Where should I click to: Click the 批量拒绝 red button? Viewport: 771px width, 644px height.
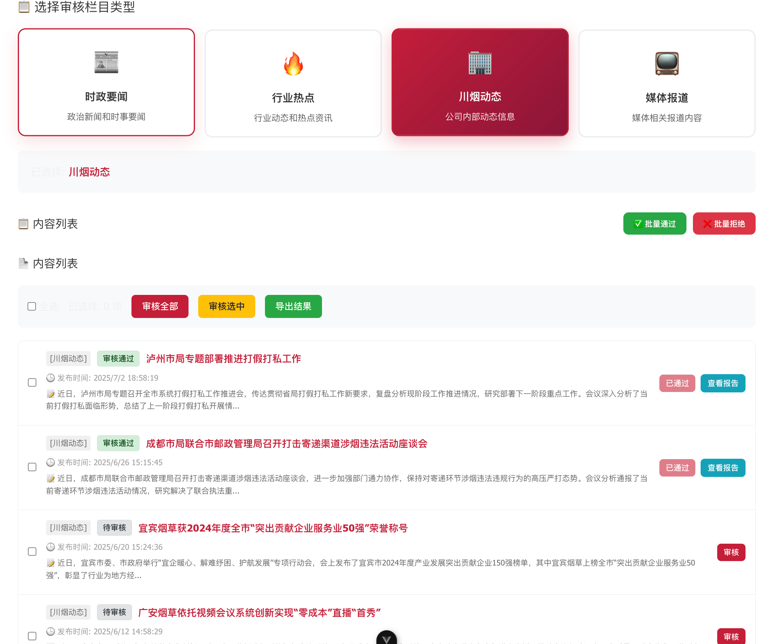[x=724, y=224]
